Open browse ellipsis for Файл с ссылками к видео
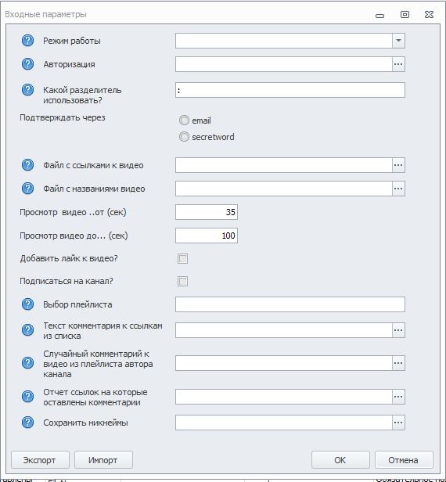The height and width of the screenshot is (482, 446). click(398, 165)
